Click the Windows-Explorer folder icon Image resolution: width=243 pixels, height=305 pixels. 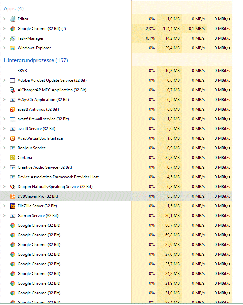13,48
